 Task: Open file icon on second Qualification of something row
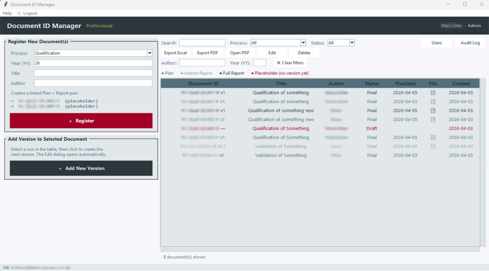click(433, 101)
